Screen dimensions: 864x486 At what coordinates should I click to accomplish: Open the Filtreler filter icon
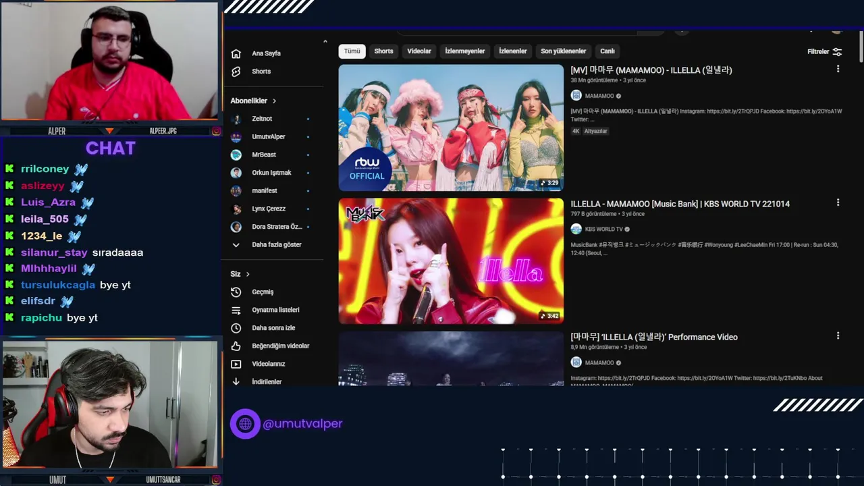(837, 51)
